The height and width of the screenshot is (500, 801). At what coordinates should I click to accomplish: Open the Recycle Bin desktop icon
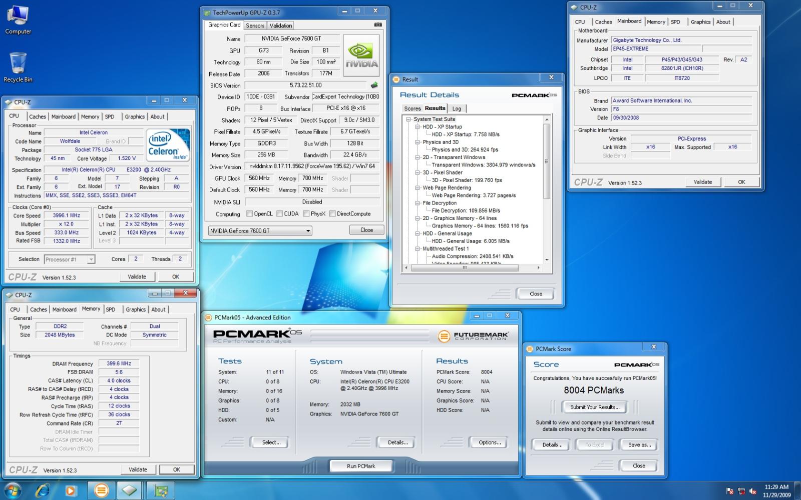pos(18,67)
